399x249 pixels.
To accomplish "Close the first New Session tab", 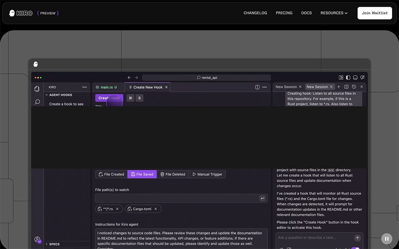I will 300,86.
